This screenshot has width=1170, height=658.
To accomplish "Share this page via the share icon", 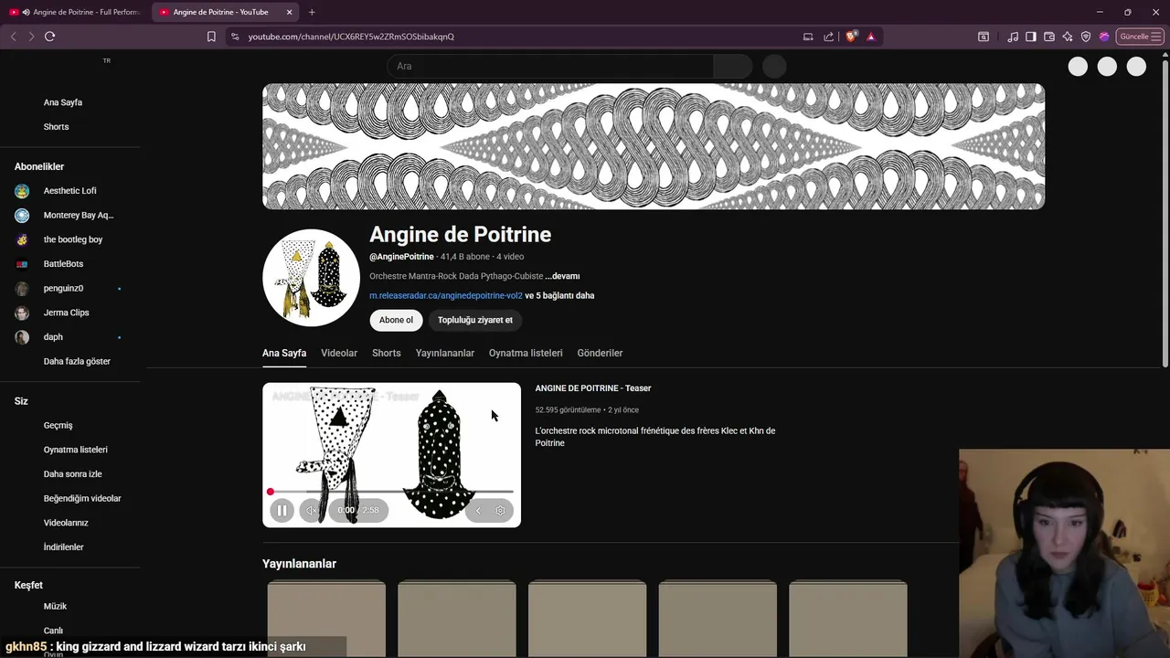I will coord(828,37).
